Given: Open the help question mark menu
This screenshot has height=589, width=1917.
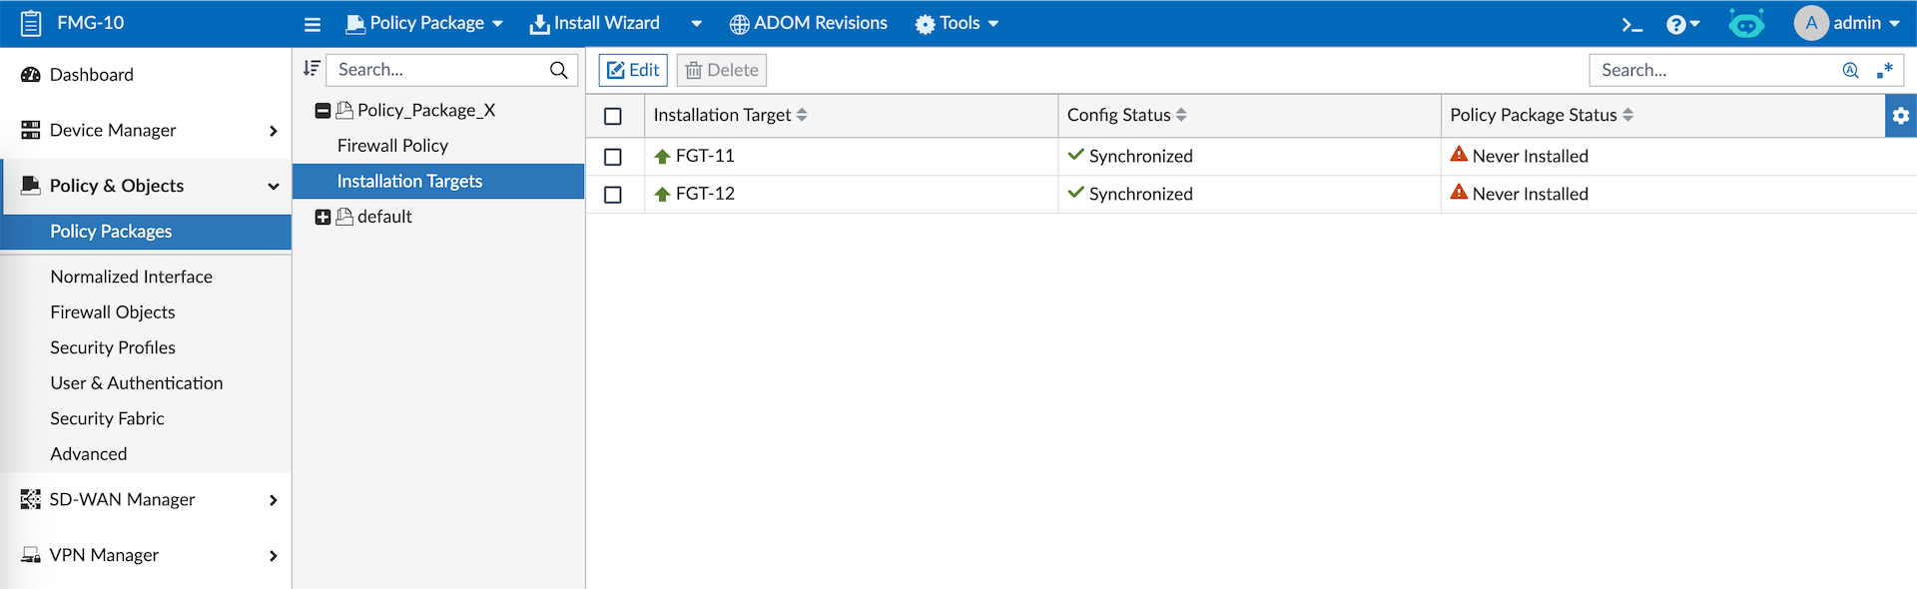Looking at the screenshot, I should (1681, 24).
